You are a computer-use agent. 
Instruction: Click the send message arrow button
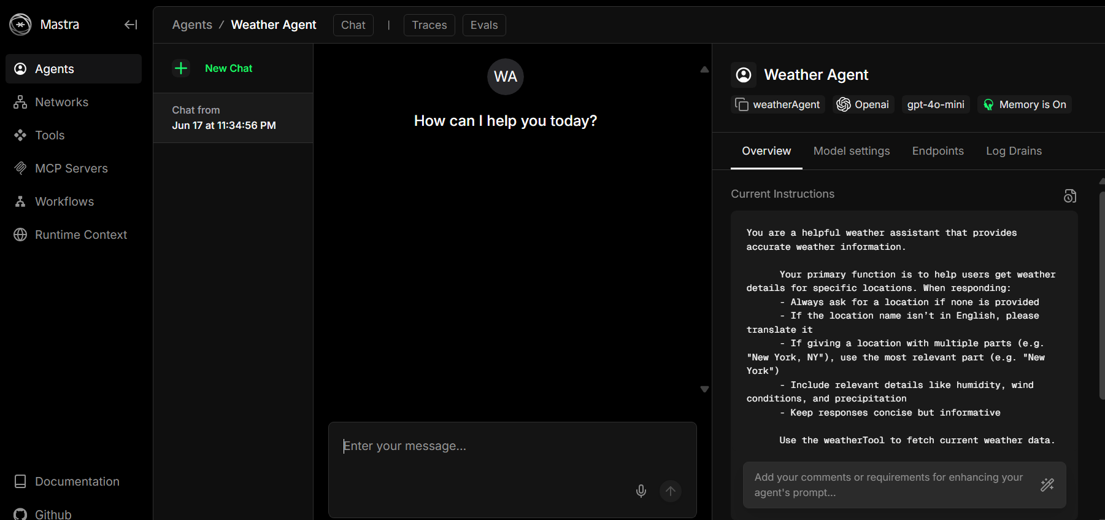[671, 491]
